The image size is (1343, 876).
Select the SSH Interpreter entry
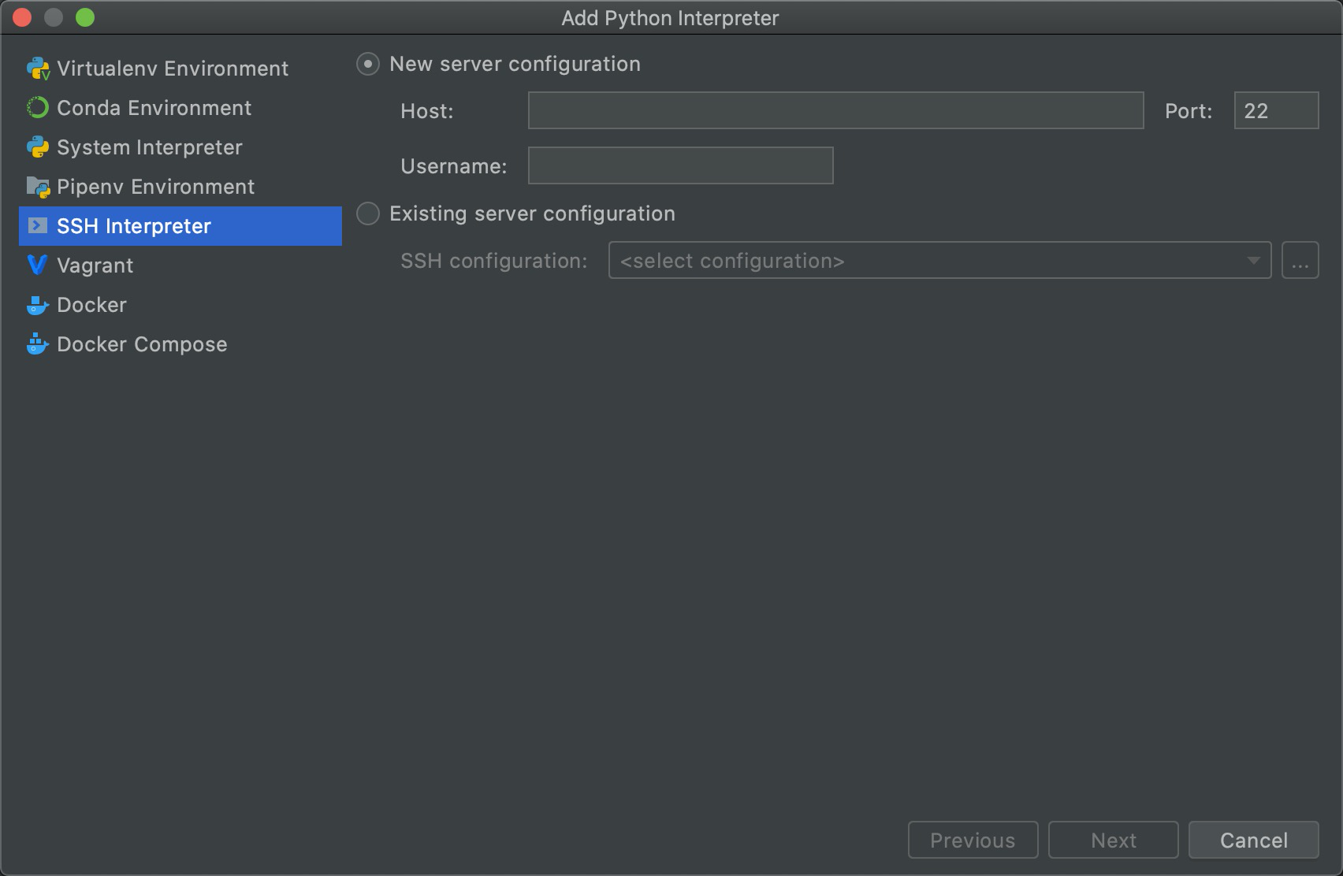click(x=180, y=226)
